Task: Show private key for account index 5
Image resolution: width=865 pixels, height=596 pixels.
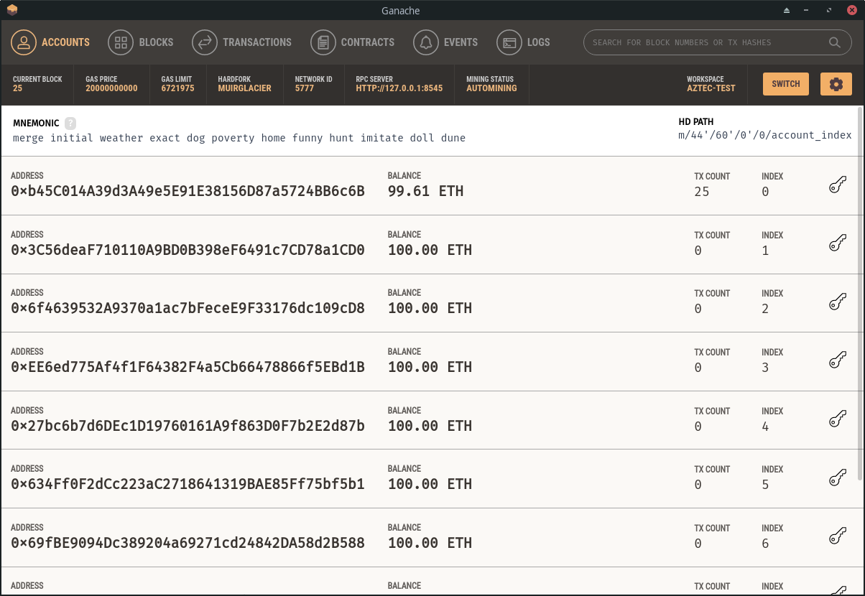Action: click(836, 479)
